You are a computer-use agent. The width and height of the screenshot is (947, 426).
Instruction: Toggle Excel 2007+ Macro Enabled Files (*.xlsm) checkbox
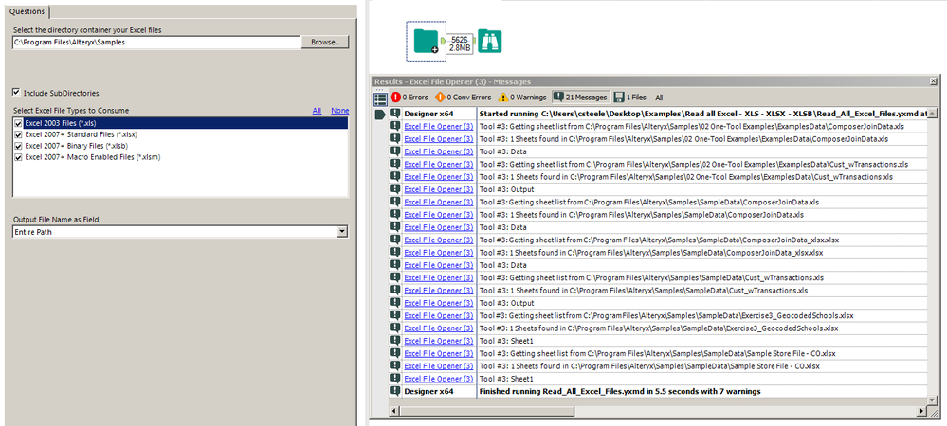click(x=18, y=157)
